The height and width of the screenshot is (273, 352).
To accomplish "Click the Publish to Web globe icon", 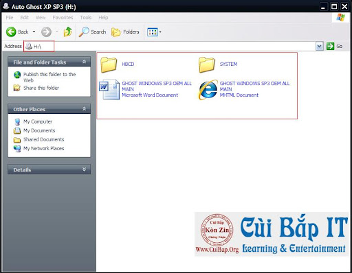I will click(x=17, y=75).
